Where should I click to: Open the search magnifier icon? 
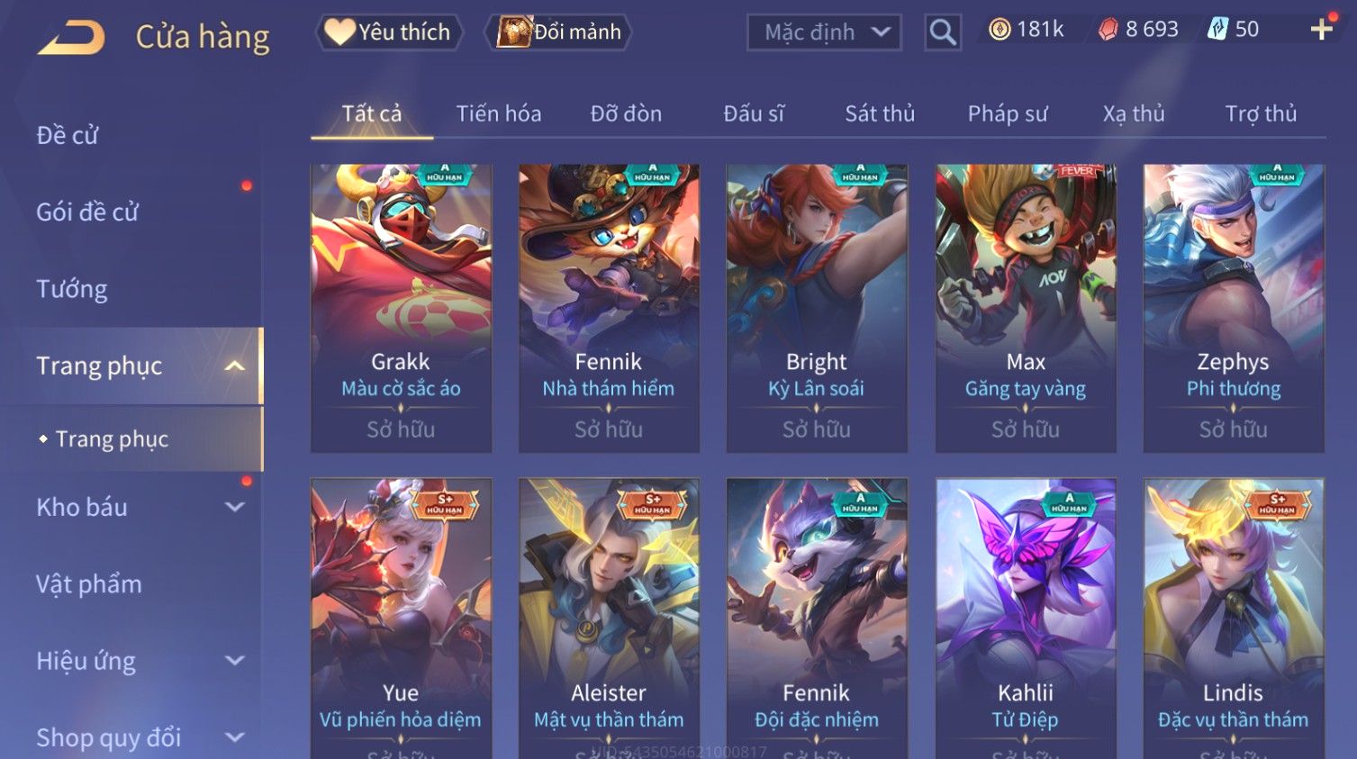942,32
